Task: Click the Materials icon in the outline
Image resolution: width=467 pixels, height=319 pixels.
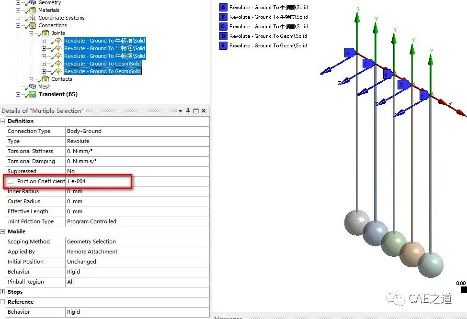Action: [x=33, y=10]
